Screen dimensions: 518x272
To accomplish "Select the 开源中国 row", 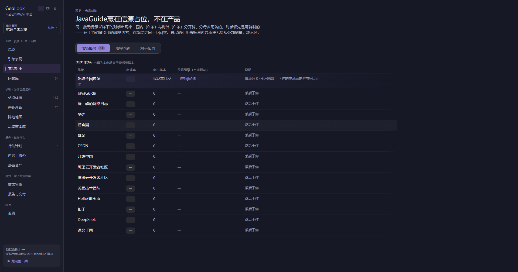I will coord(236,157).
